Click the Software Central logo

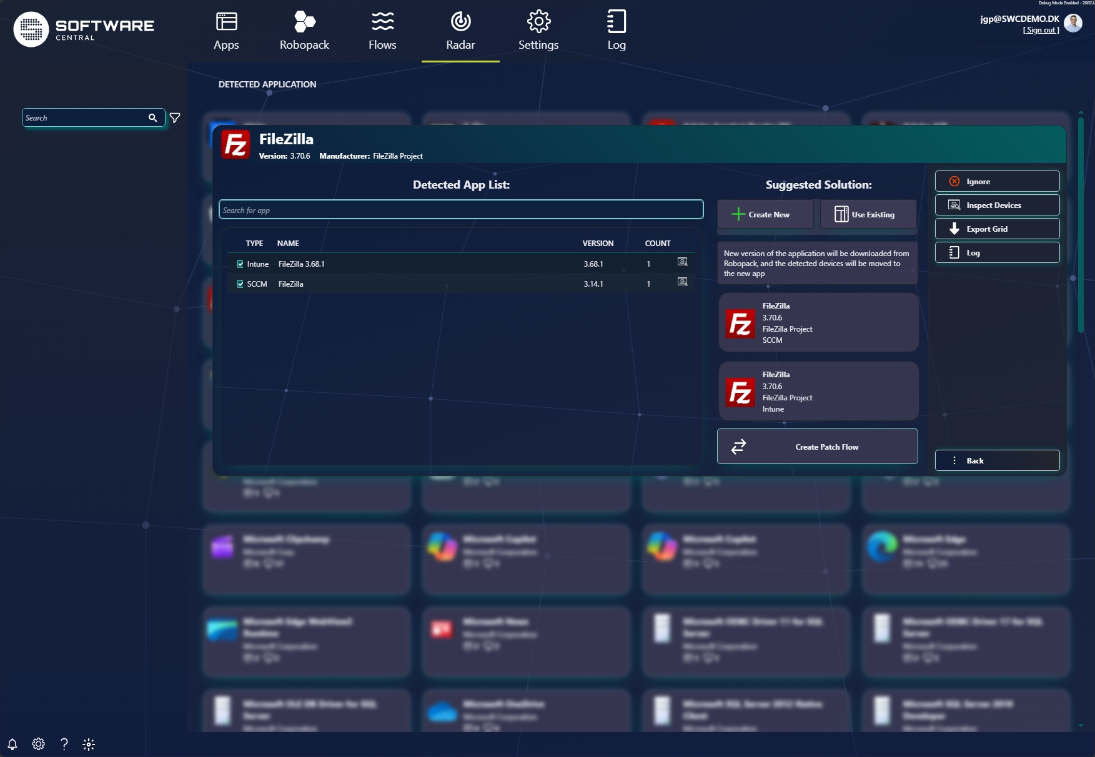pos(84,29)
